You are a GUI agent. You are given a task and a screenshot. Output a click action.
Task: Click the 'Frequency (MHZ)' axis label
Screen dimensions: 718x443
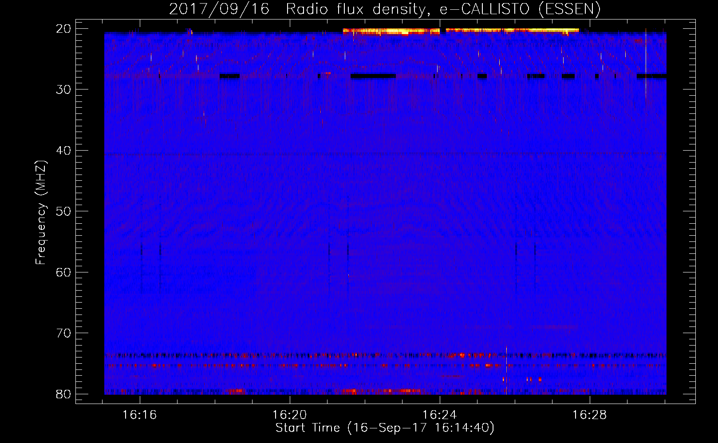coord(41,212)
